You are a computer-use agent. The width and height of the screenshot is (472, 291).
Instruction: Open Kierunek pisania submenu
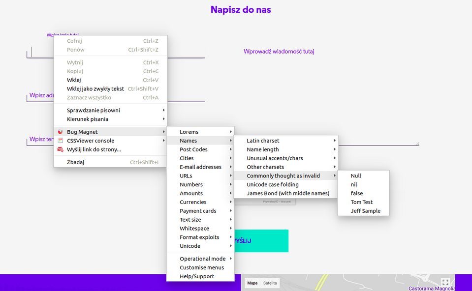point(110,119)
